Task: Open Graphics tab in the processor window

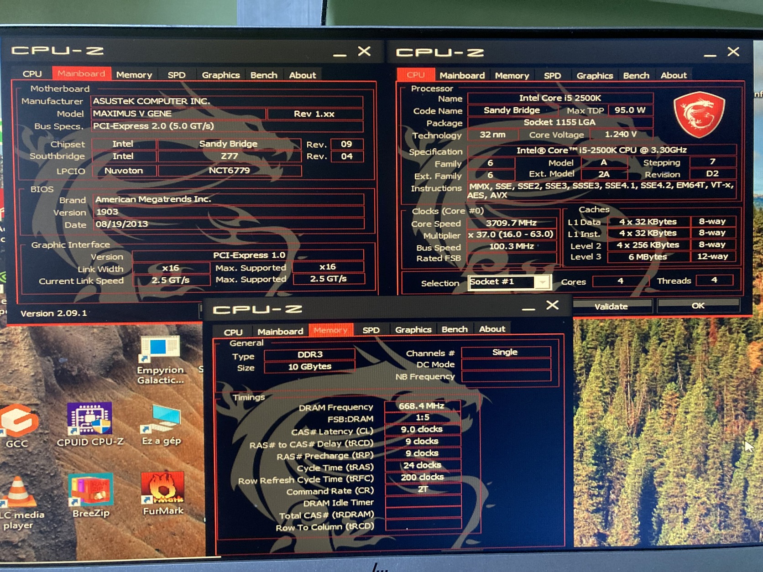Action: click(x=595, y=76)
